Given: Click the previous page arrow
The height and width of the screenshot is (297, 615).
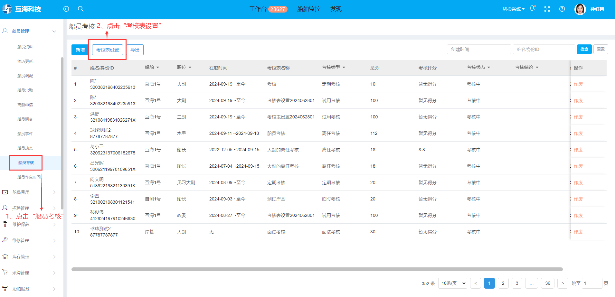Looking at the screenshot, I should tap(476, 283).
